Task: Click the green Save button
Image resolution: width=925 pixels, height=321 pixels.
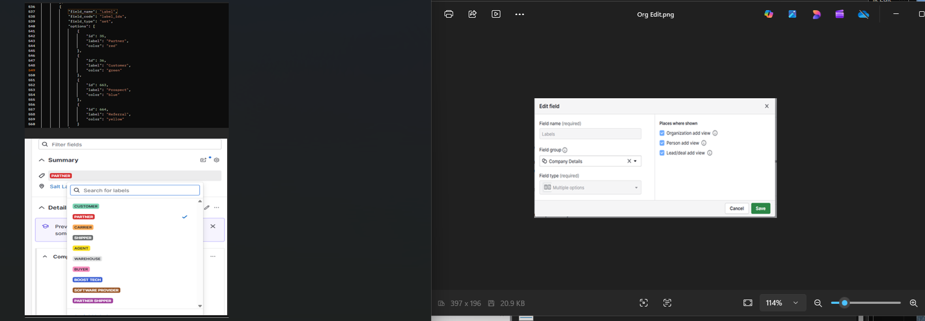Action: pyautogui.click(x=761, y=208)
